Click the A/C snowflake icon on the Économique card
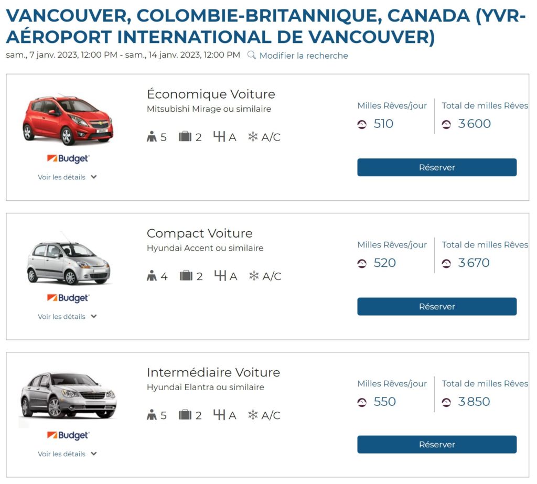 pyautogui.click(x=253, y=136)
